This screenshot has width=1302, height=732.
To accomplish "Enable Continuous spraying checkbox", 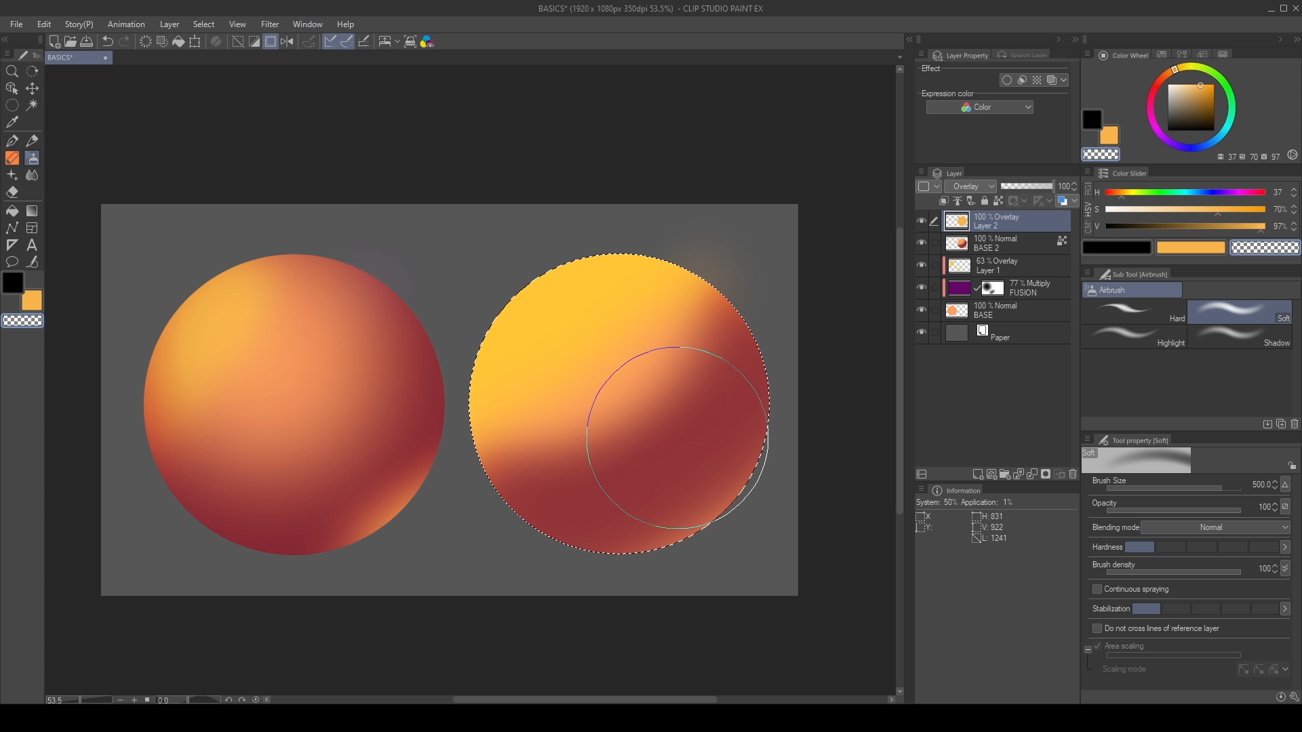I will (x=1097, y=589).
